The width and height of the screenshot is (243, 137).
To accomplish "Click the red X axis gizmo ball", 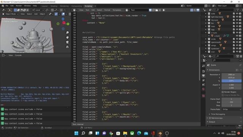I will [x=64, y=23].
